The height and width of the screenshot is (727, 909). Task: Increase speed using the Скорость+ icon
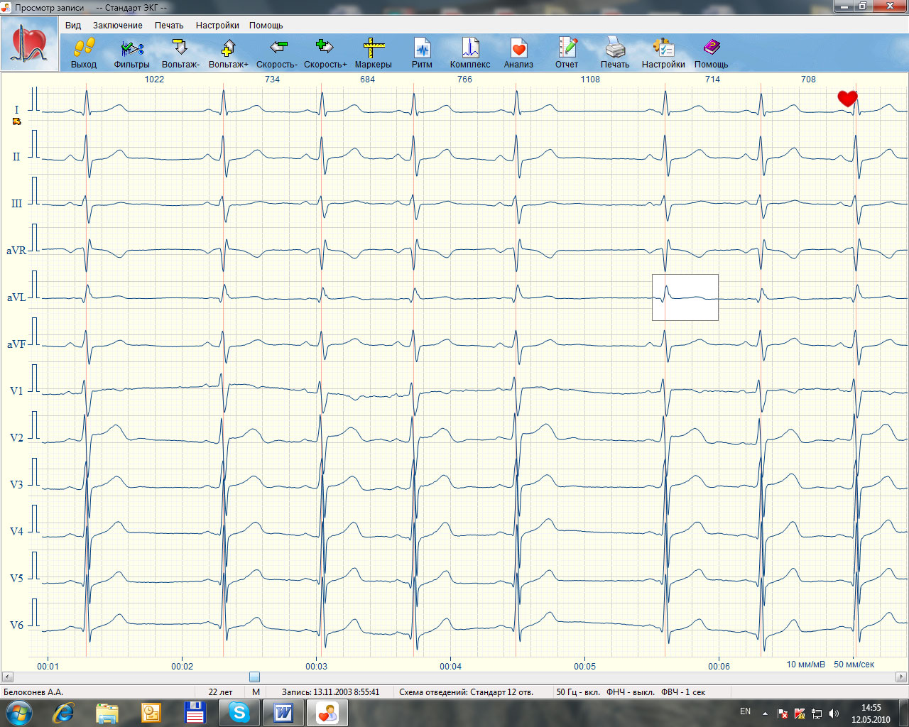pyautogui.click(x=325, y=49)
